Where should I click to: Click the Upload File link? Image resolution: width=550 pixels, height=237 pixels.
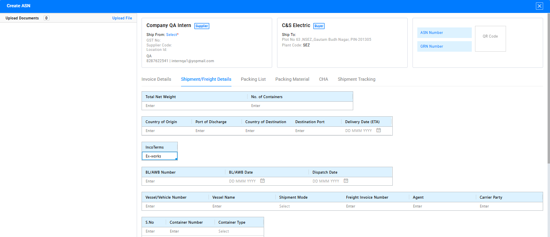point(122,18)
